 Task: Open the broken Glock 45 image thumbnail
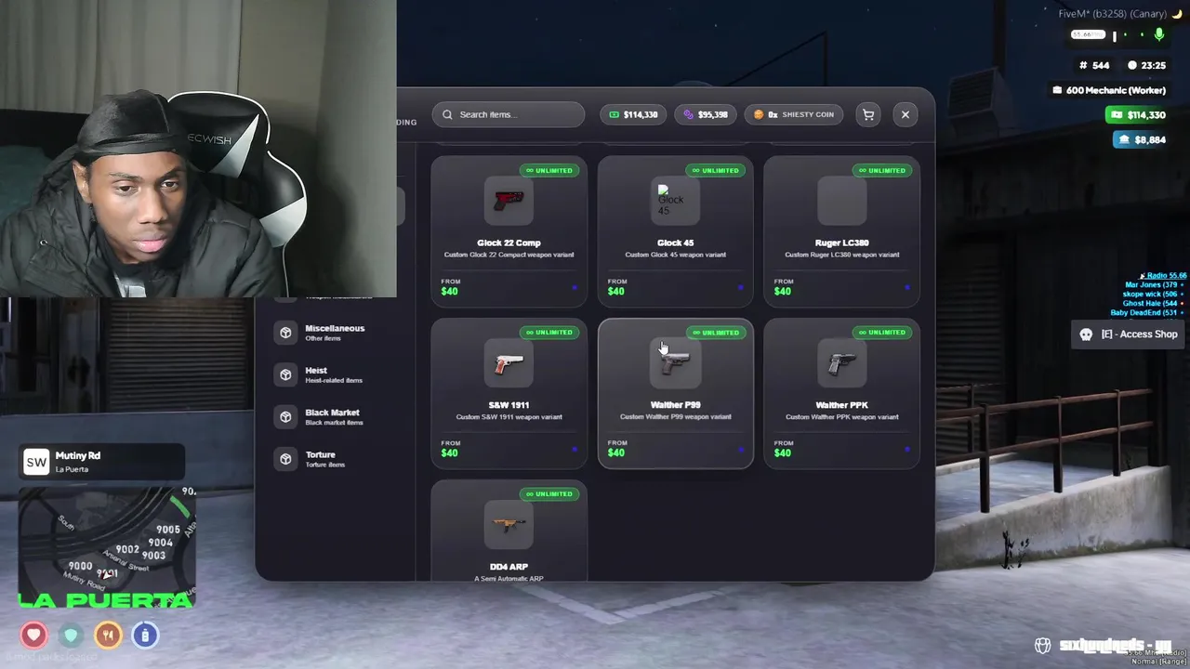[675, 201]
